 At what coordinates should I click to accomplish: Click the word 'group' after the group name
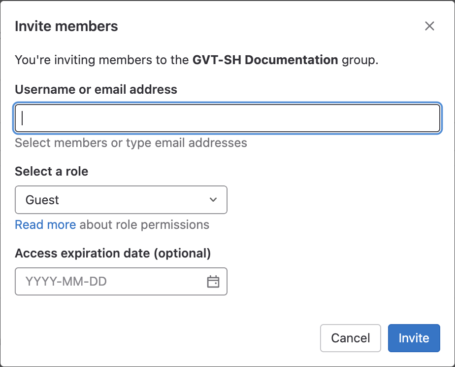coord(358,60)
